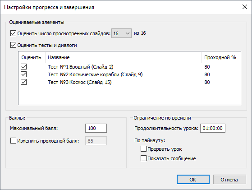Image resolution: width=252 pixels, height=190 pixels.
Task: Click the lesson duration time field
Action: (213, 128)
